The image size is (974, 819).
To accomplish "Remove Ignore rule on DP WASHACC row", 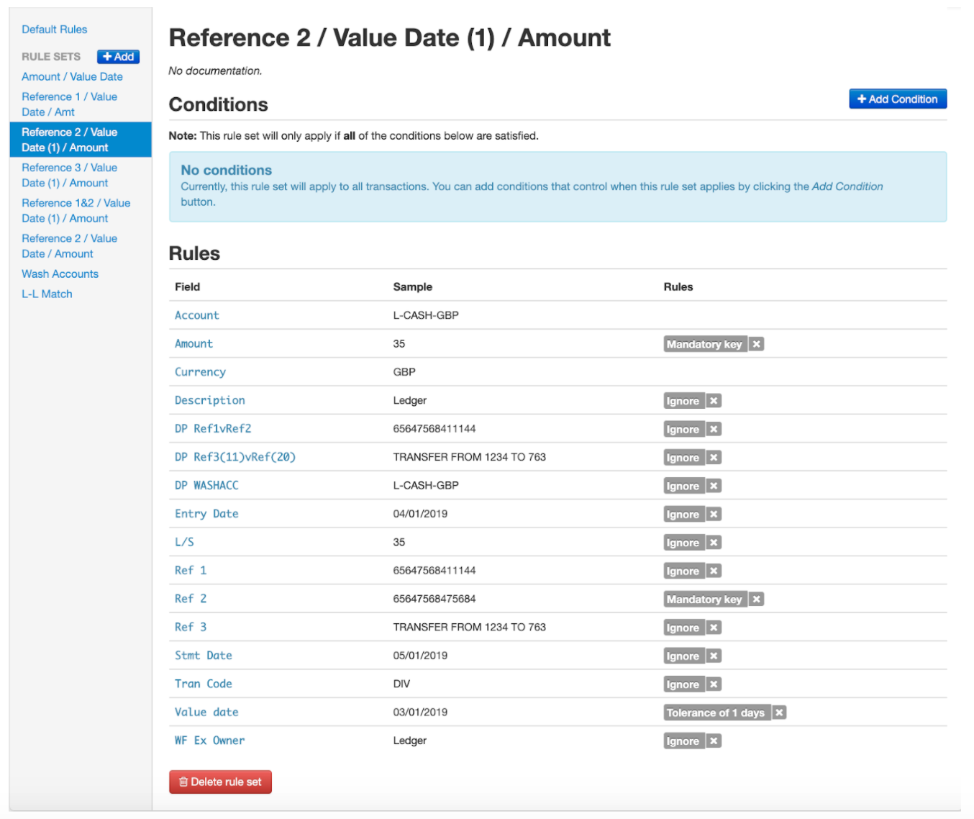I will click(714, 486).
